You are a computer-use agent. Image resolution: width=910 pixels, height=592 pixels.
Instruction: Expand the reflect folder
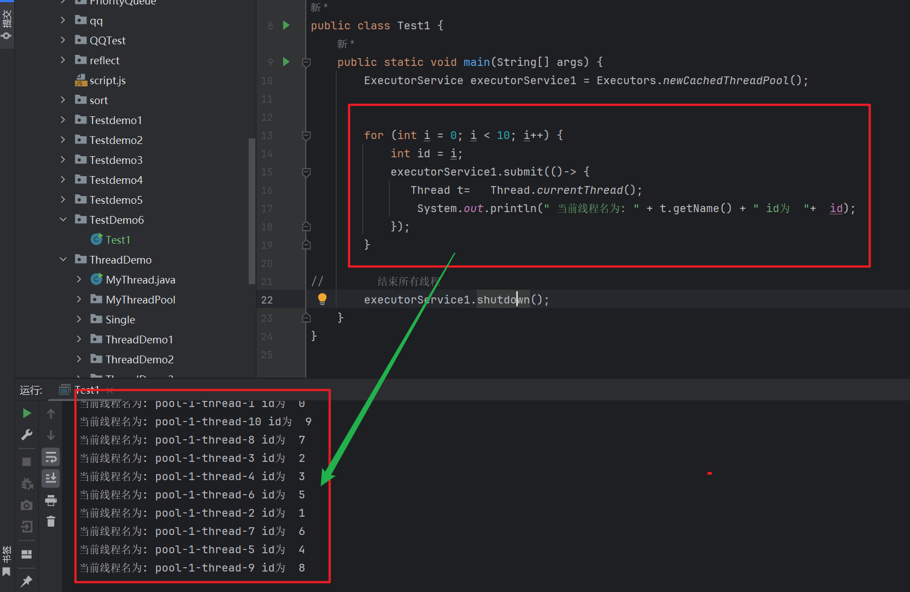click(63, 60)
